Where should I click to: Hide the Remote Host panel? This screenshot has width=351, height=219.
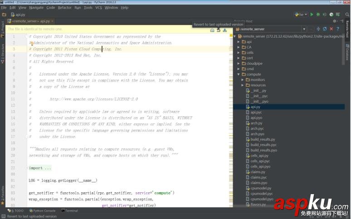coord(341,21)
